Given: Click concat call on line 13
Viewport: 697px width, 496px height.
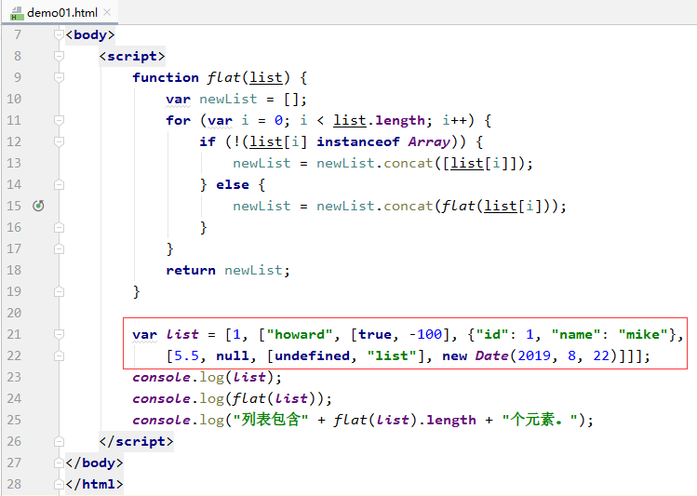Looking at the screenshot, I should tap(409, 163).
